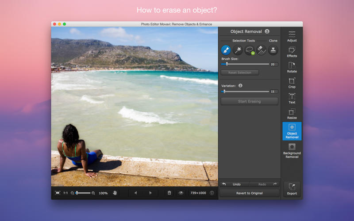Screen dimensions: 354x221
Task: Open the Background Removal tab
Action: [292, 149]
